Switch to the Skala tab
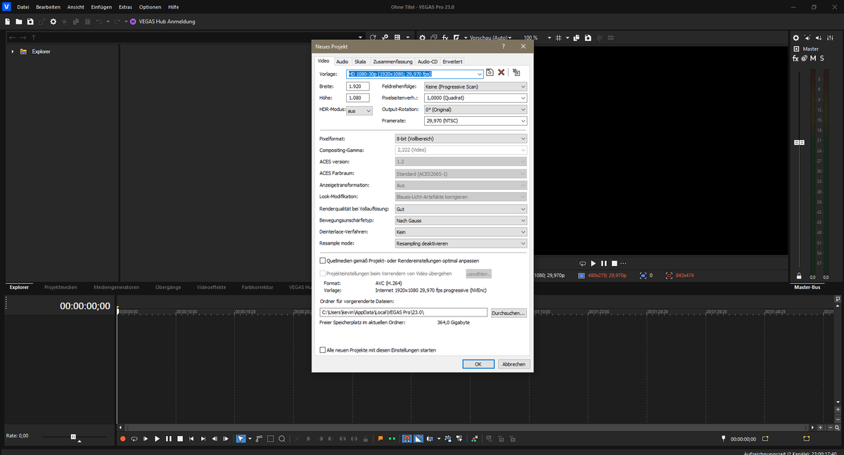 [360, 62]
